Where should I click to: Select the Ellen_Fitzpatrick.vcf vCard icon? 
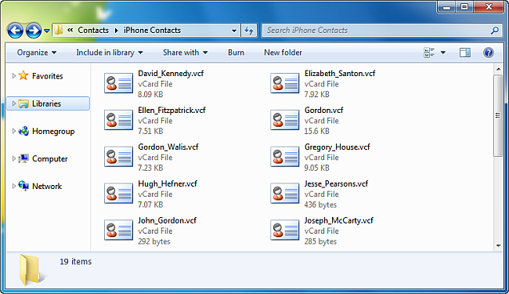pyautogui.click(x=118, y=120)
